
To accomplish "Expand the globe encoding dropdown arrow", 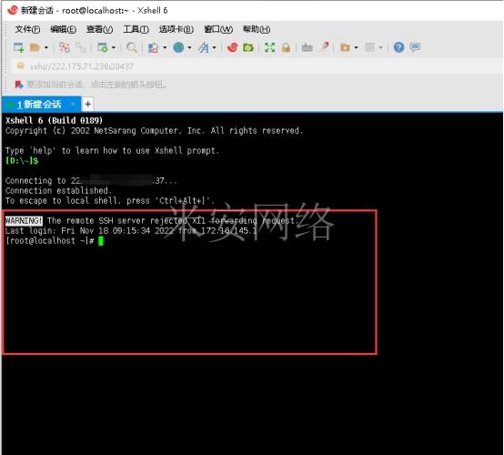I will click(x=189, y=47).
